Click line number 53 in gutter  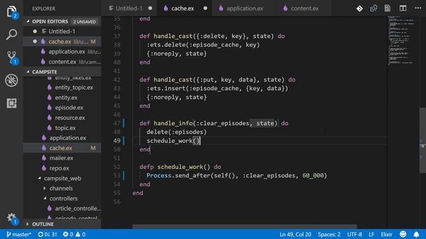[117, 175]
